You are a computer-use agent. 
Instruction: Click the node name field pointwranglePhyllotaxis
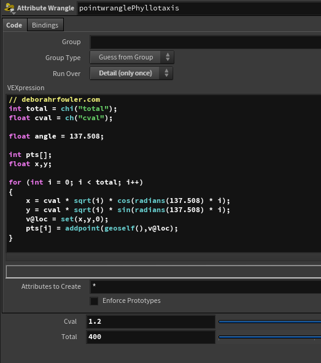[199, 9]
